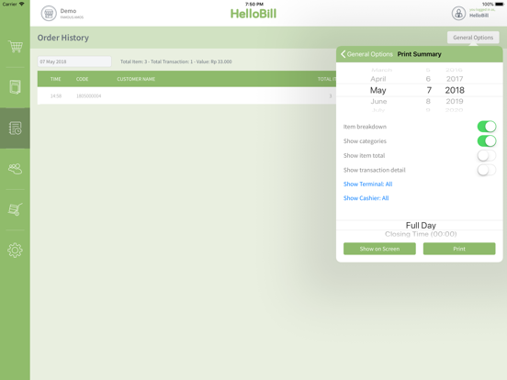
Task: Open Show Terminal: All selector
Action: tap(367, 184)
